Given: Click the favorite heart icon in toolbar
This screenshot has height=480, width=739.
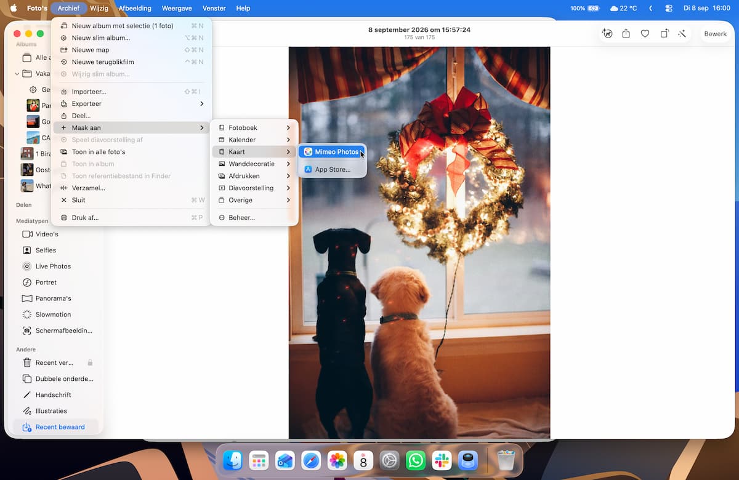Looking at the screenshot, I should click(645, 34).
